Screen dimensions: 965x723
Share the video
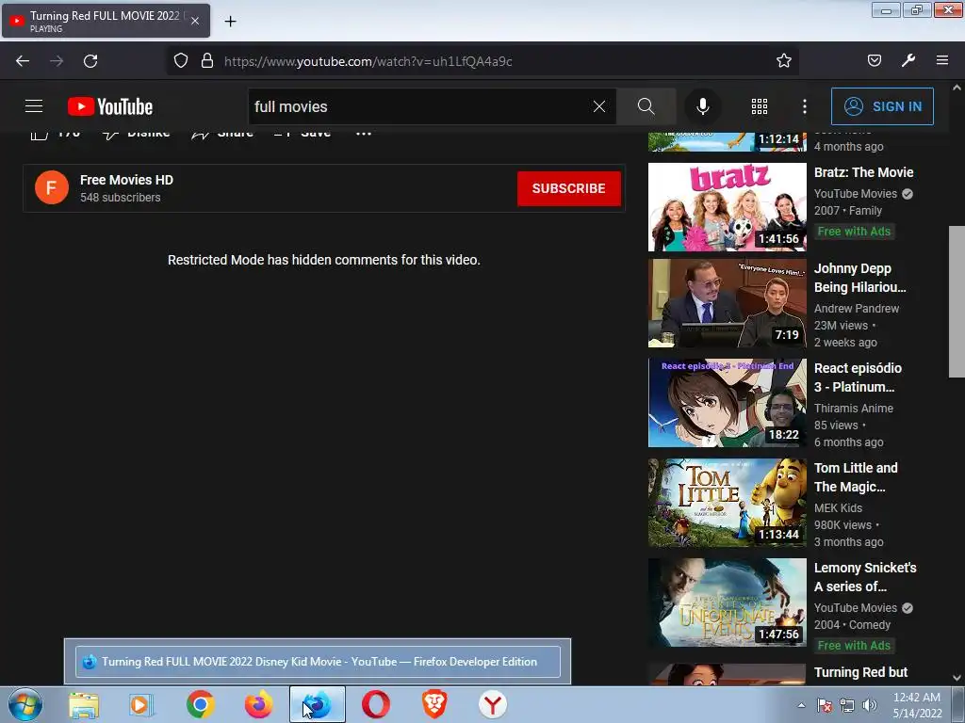pos(222,134)
